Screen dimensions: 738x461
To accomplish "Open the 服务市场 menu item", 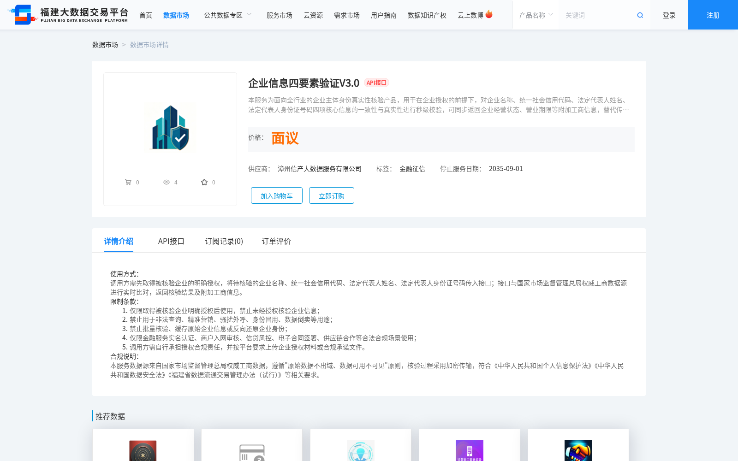I will pyautogui.click(x=280, y=15).
